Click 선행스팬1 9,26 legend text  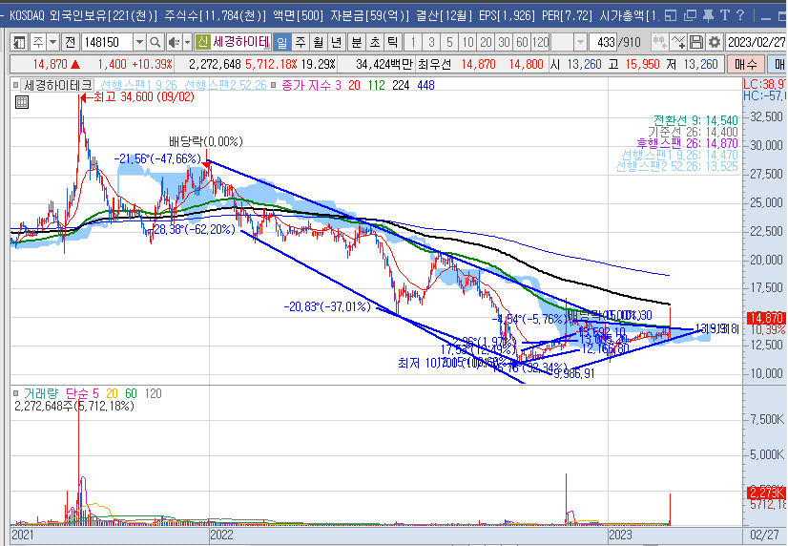click(138, 86)
